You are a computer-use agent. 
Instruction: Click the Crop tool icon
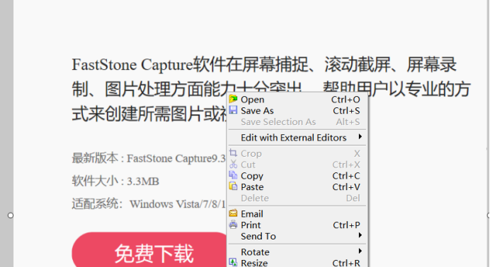tap(233, 153)
